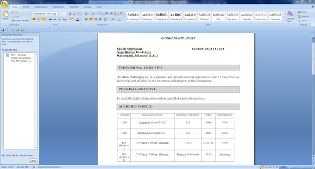Open the font size dropdown

[66, 13]
